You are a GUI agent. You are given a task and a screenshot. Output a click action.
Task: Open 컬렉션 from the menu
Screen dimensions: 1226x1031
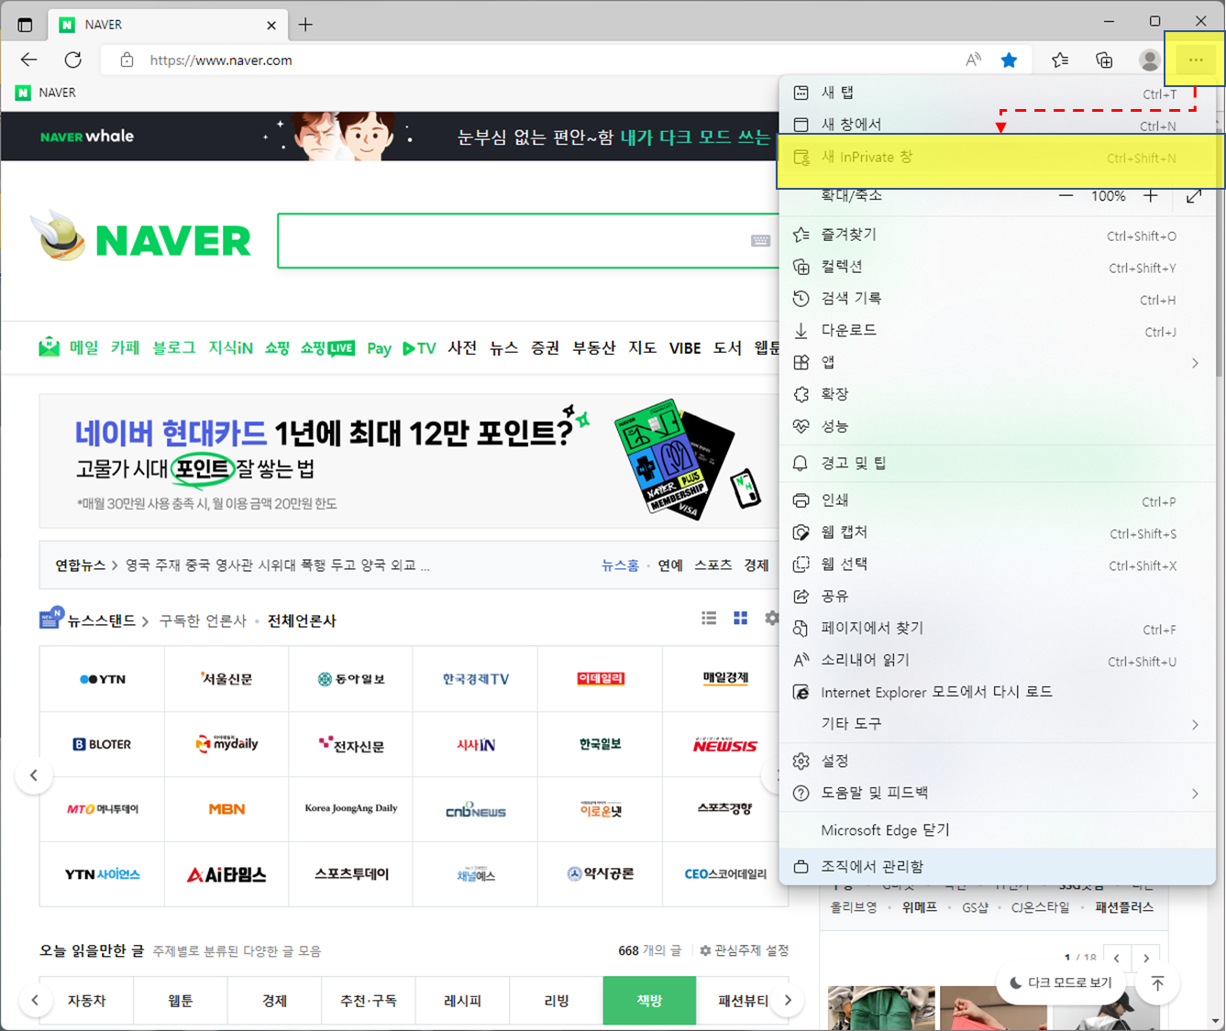(x=998, y=267)
